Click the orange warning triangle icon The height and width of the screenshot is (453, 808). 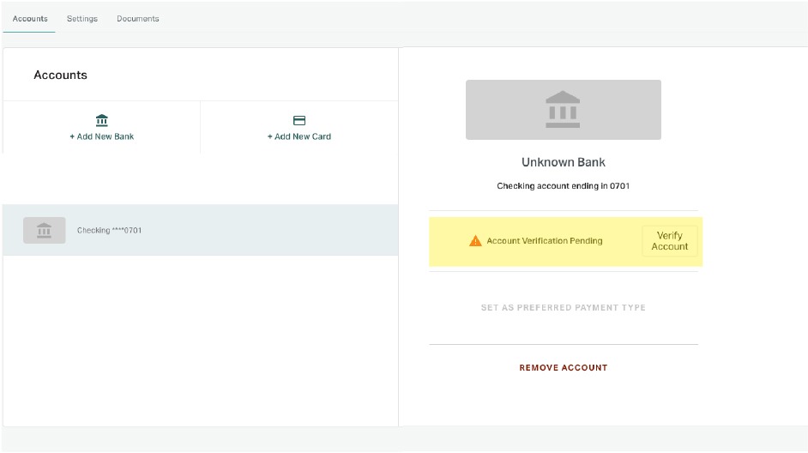tap(475, 241)
